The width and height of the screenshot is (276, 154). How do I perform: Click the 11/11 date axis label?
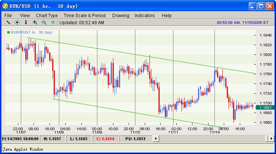pyautogui.click(x=173, y=132)
